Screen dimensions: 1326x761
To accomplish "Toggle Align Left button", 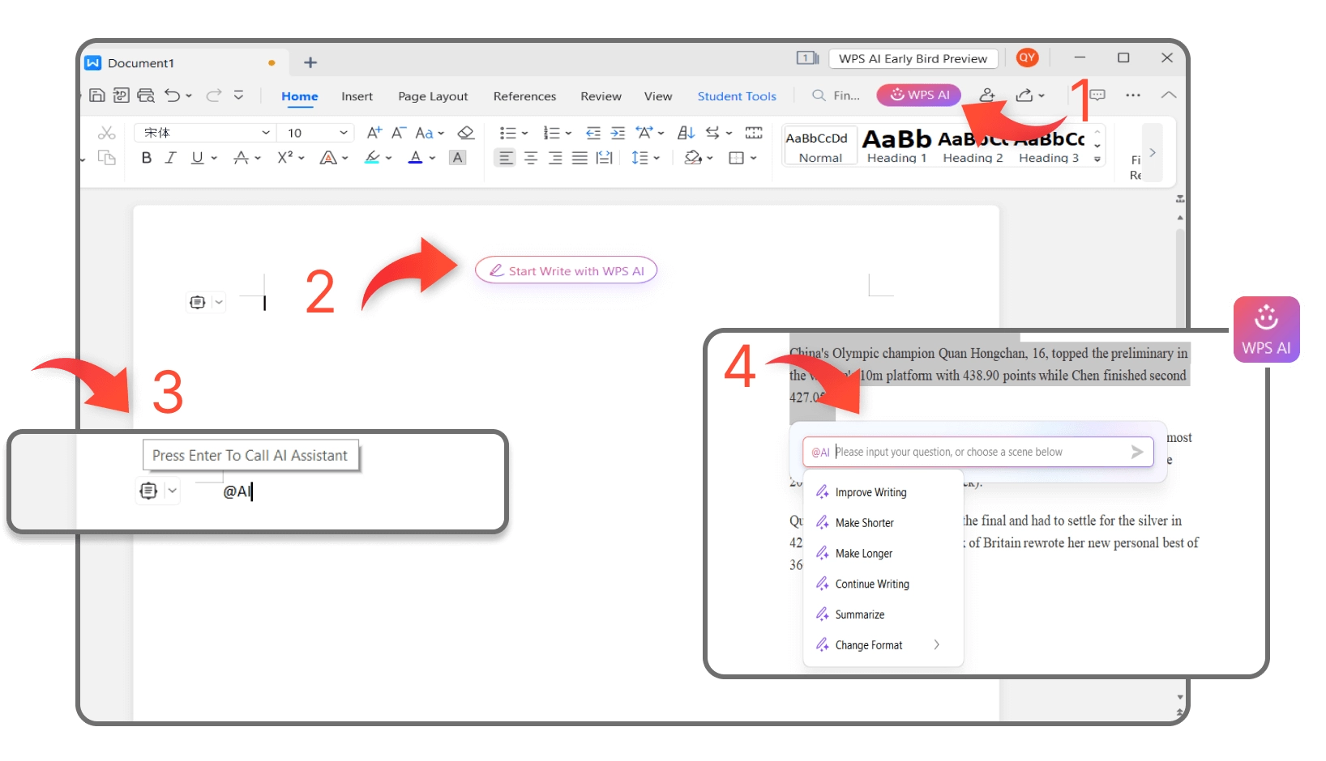I will pyautogui.click(x=506, y=158).
